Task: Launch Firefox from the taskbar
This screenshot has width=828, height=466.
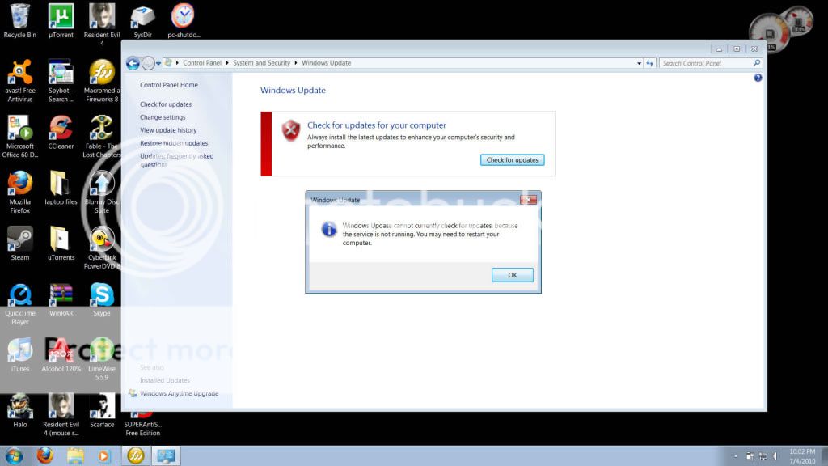Action: (45, 455)
